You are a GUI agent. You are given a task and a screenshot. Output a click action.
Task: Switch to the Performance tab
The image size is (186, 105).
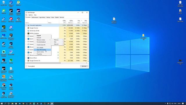(35, 17)
